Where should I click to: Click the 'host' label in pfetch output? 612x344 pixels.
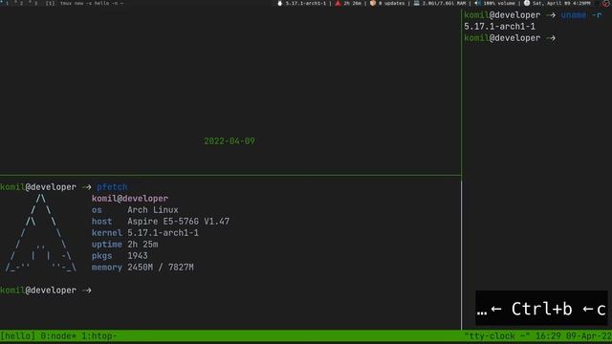(x=102, y=222)
